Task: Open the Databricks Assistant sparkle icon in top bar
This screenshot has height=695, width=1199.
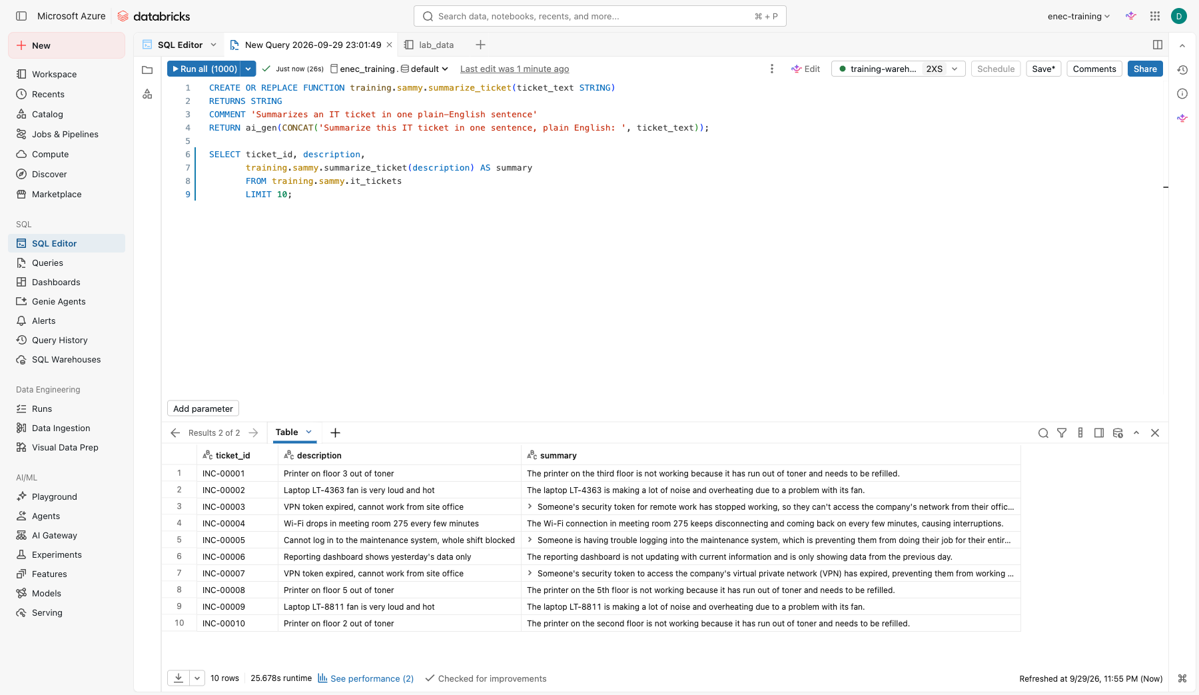Action: click(1131, 16)
